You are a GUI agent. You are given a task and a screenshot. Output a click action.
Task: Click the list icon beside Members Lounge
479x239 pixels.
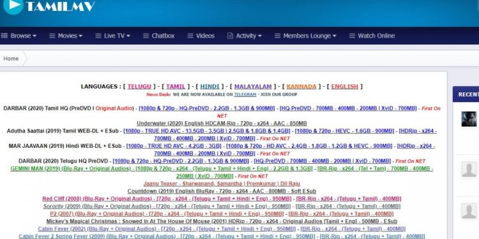point(277,36)
